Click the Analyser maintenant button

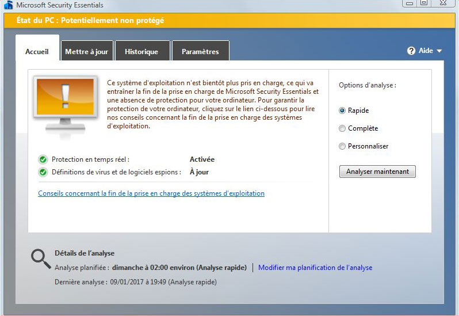[x=377, y=172]
